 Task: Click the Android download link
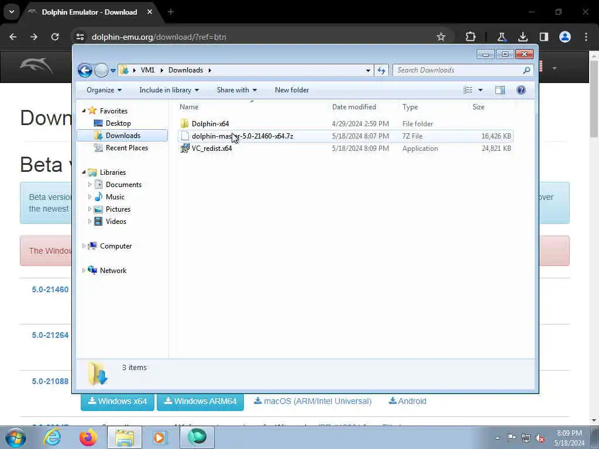coord(407,401)
